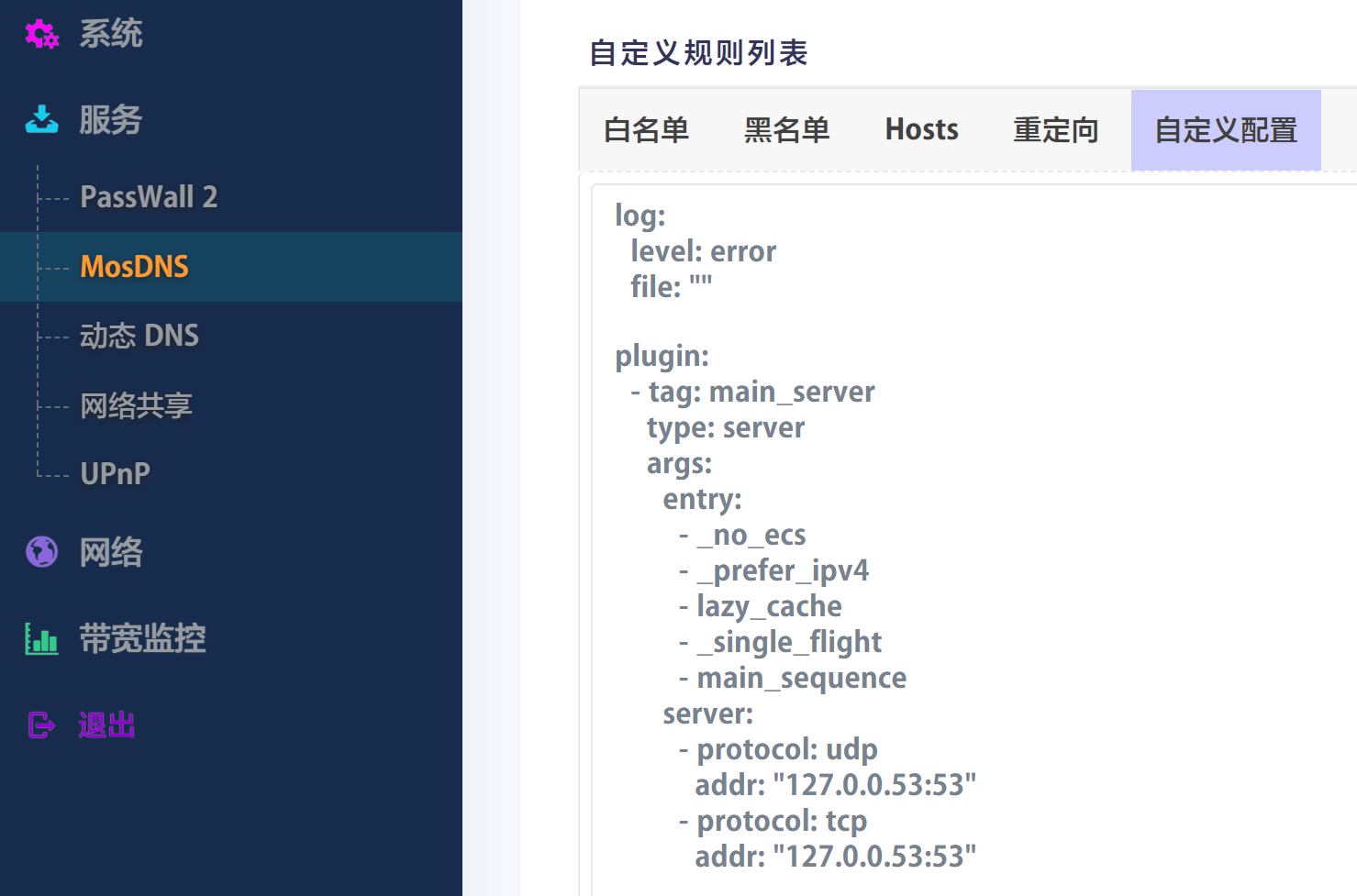Click the 'log:' line in the config editor
The image size is (1357, 896).
point(640,216)
